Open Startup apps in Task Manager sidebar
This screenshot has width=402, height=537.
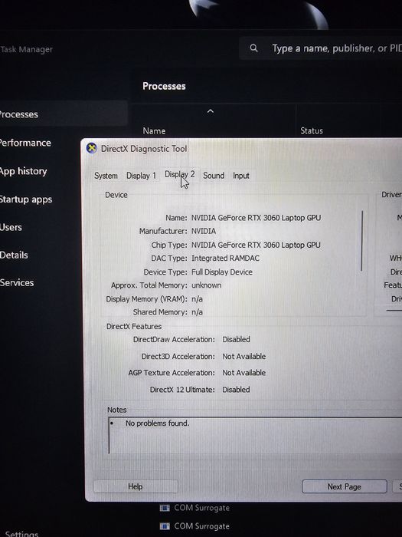[x=26, y=199]
